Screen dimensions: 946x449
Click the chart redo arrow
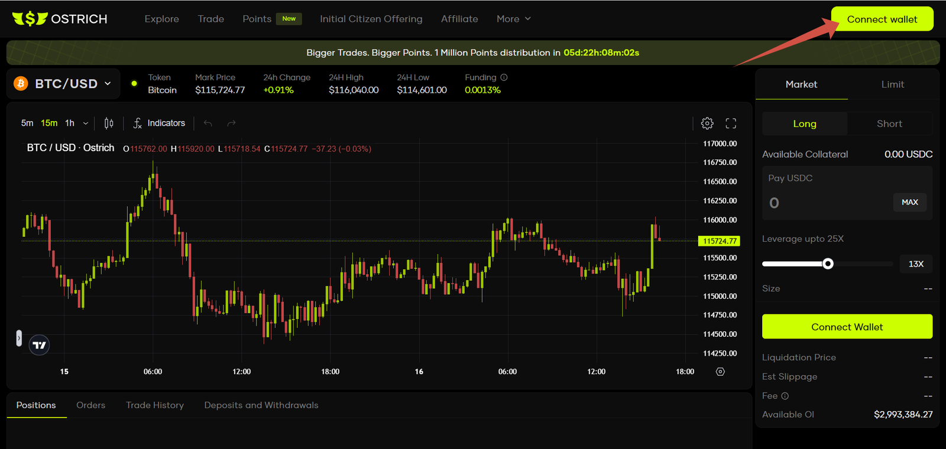(x=231, y=123)
